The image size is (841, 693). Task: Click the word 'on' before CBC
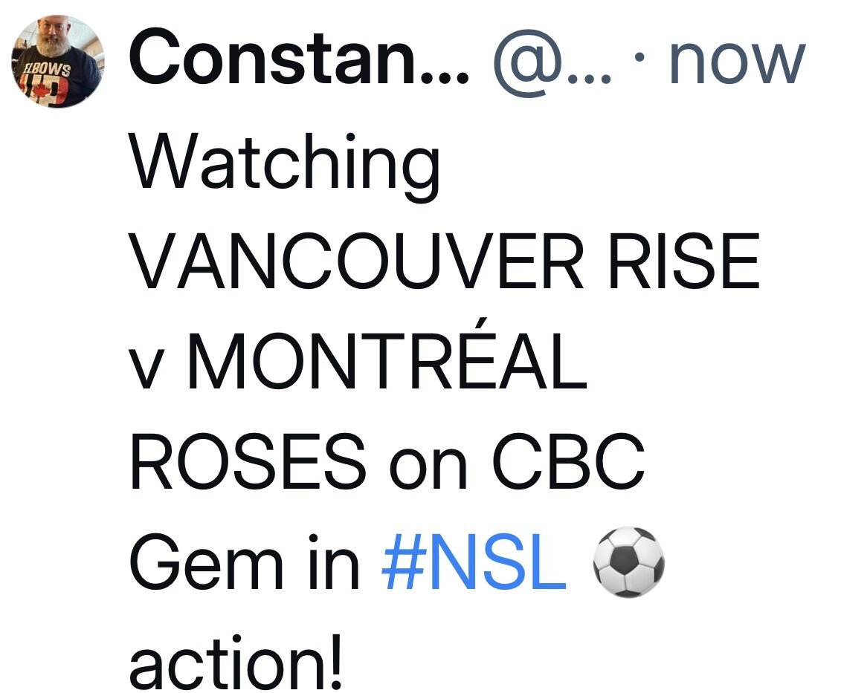[x=428, y=468]
